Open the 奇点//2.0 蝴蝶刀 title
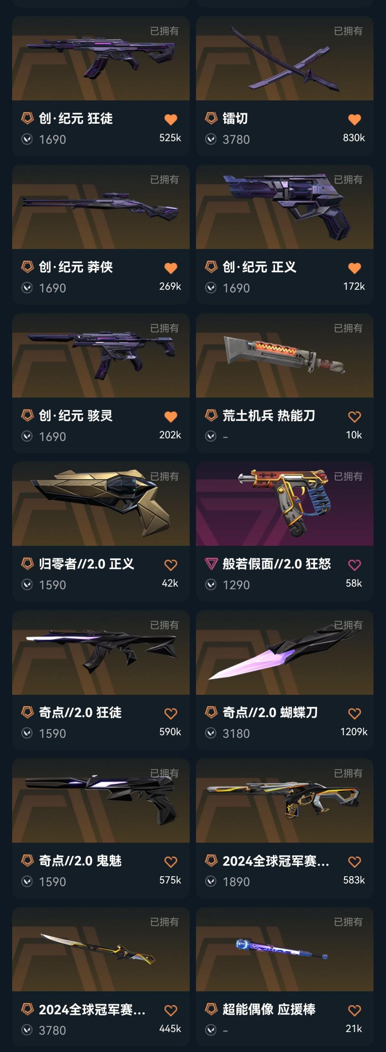Screen dimensions: 386x1052 point(270,713)
